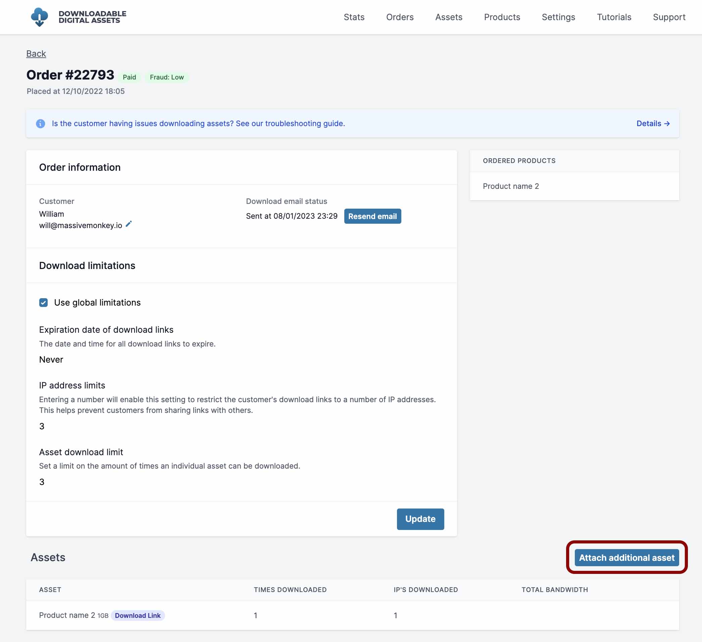702x642 pixels.
Task: Open Settings from the navigation bar
Action: coord(558,17)
